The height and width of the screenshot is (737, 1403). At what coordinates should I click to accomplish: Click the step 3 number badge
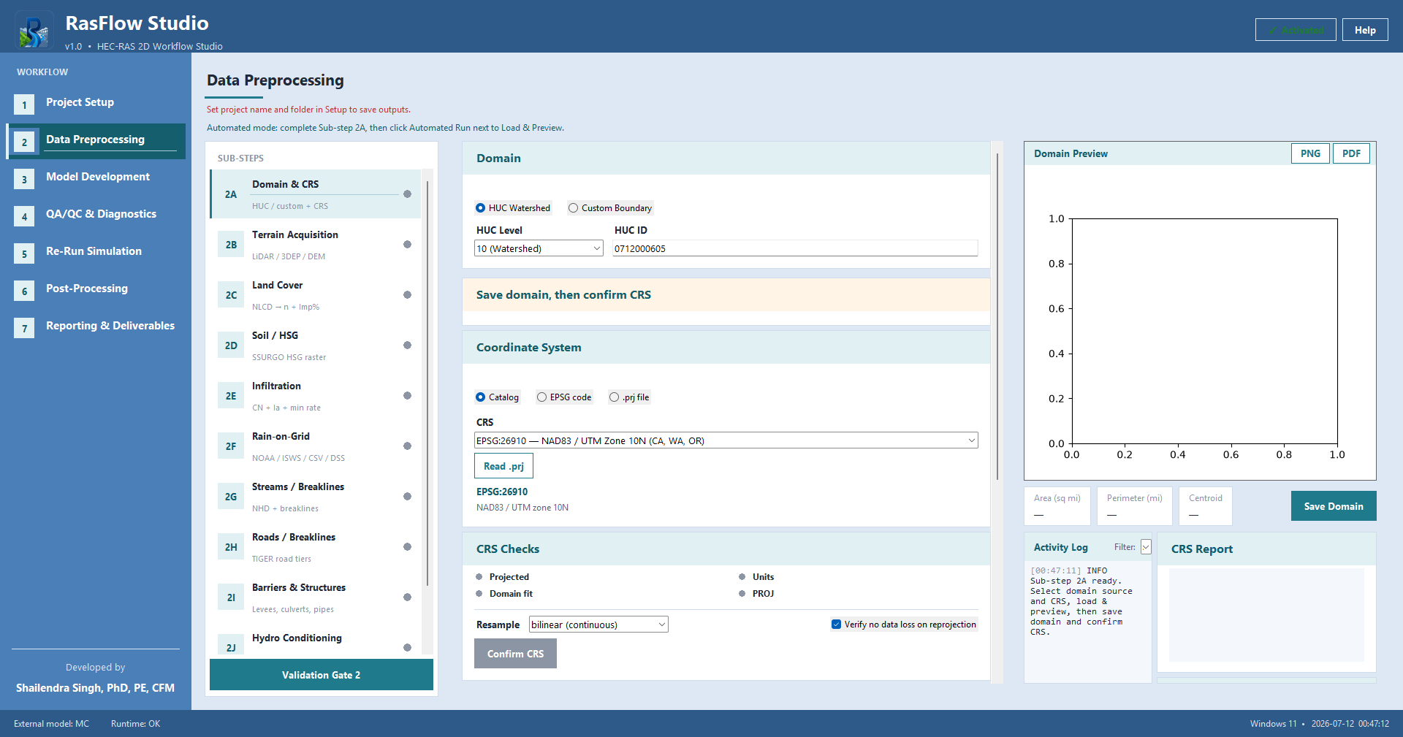coord(24,180)
